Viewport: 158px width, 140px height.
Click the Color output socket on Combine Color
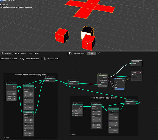tap(125, 80)
